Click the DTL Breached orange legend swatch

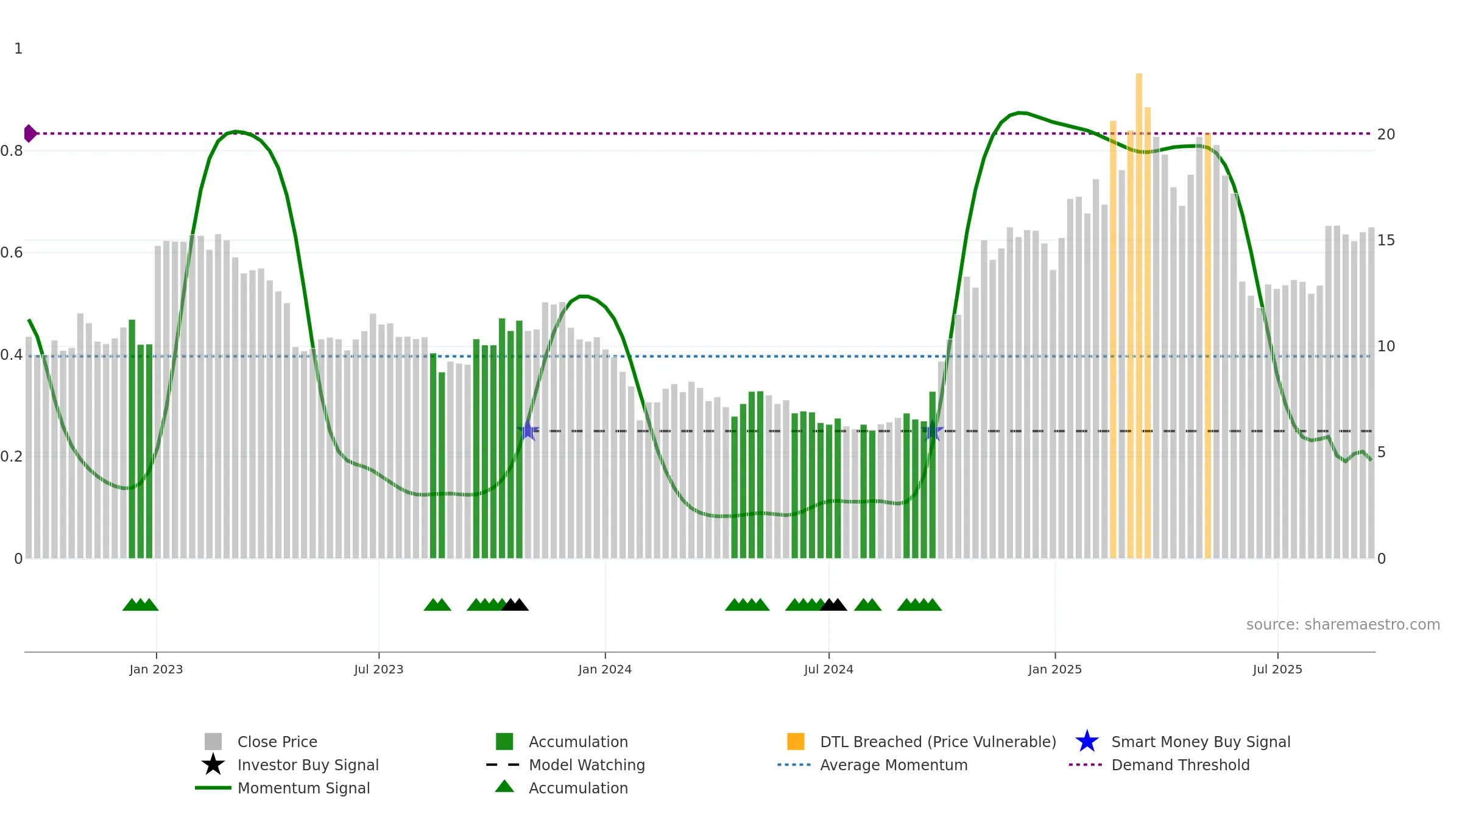click(x=796, y=742)
